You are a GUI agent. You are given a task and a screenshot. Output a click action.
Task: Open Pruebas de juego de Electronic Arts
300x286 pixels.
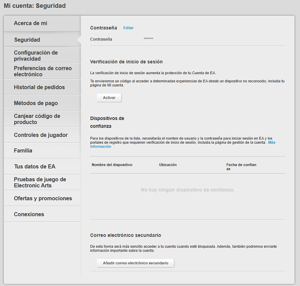[40, 182]
